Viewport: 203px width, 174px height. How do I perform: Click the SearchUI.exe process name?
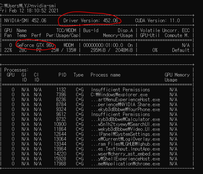125,124
